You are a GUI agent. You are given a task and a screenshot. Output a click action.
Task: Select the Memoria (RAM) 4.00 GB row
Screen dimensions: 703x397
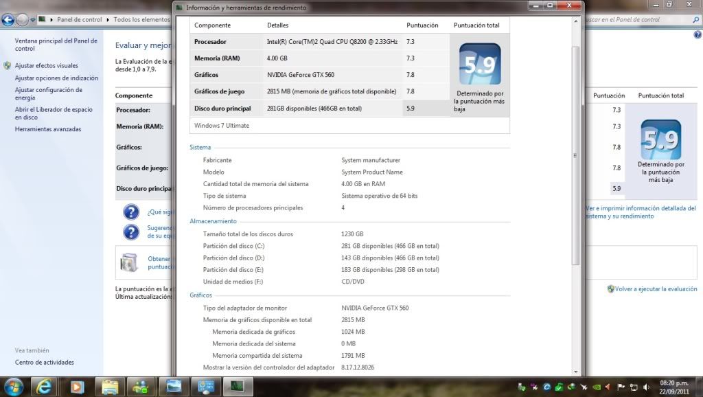[320, 58]
